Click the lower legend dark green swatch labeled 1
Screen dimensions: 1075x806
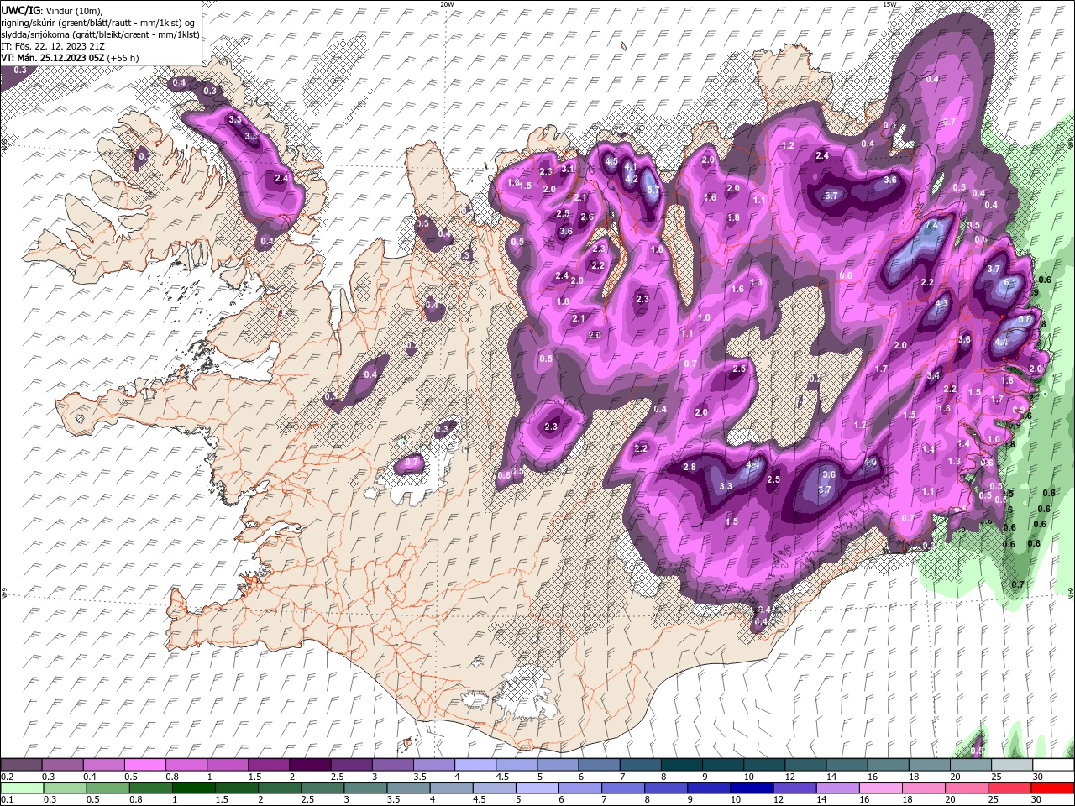193,788
